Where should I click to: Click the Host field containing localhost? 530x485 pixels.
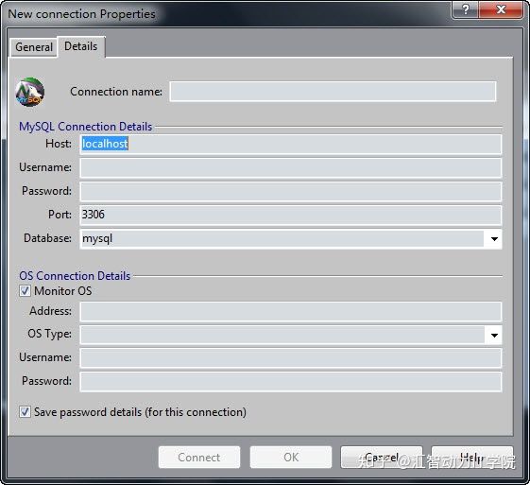291,144
